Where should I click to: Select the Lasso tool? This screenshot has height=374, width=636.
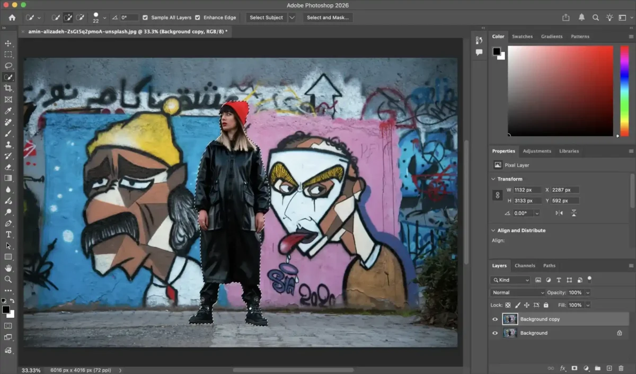tap(8, 66)
